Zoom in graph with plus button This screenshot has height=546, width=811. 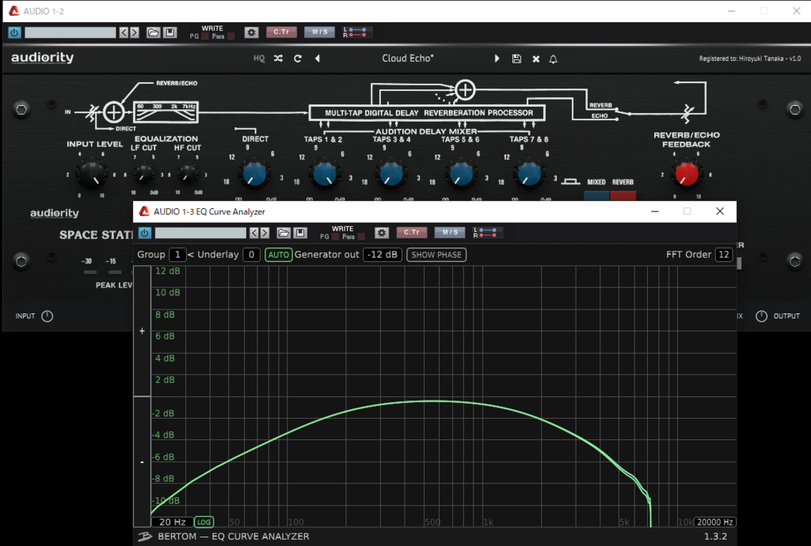tap(143, 331)
